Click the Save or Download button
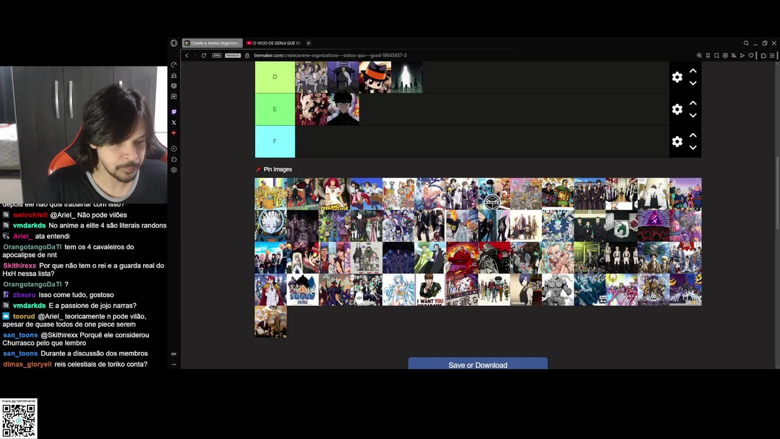The height and width of the screenshot is (439, 780). coord(478,364)
